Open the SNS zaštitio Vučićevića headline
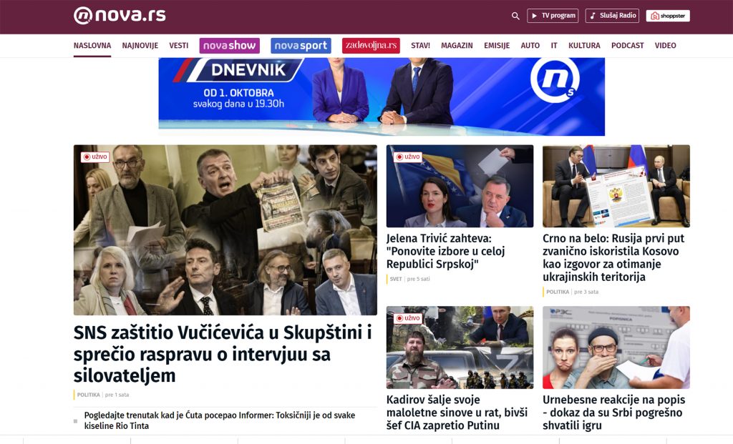The image size is (733, 444). 223,354
